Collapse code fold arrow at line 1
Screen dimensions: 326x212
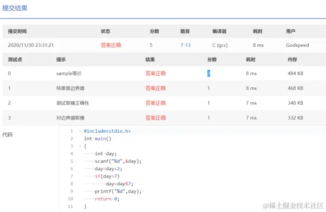point(80,131)
